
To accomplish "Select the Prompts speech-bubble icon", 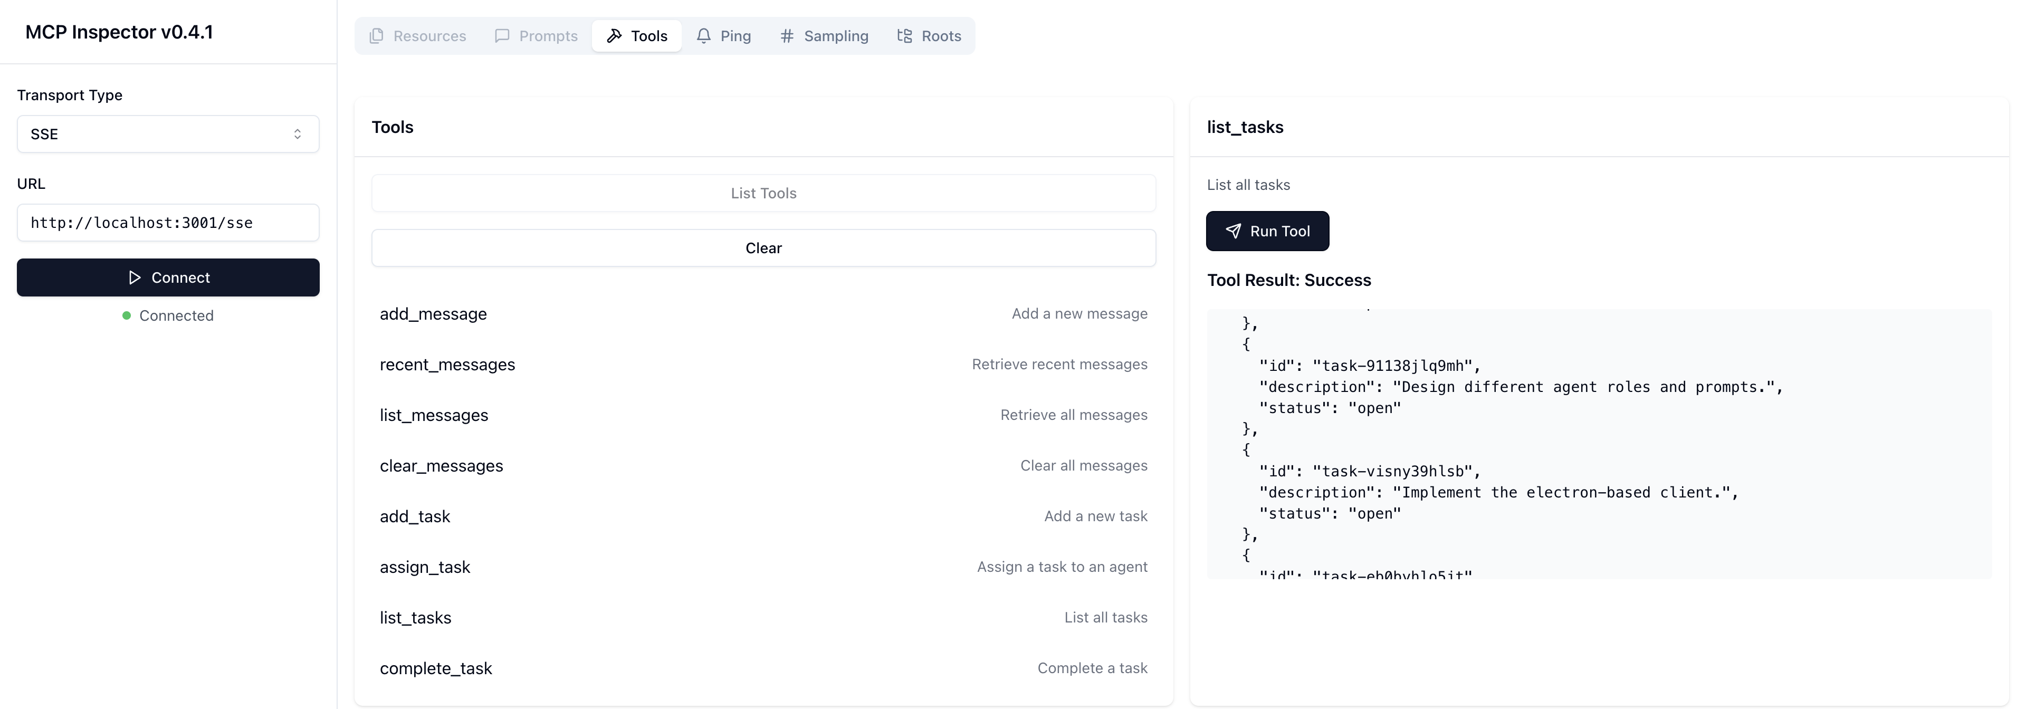I will pyautogui.click(x=502, y=35).
